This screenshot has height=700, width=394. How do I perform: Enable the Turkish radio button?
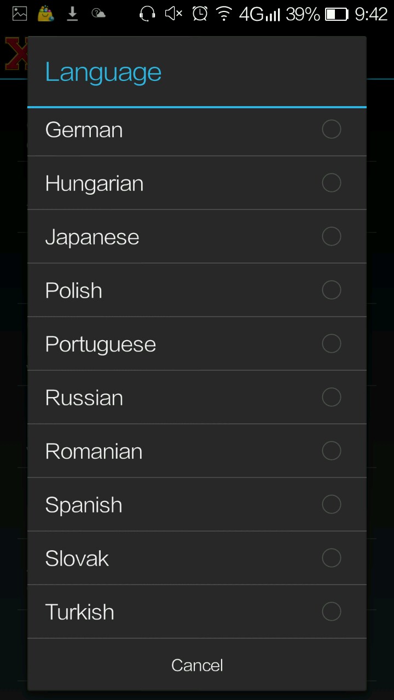pos(331,611)
